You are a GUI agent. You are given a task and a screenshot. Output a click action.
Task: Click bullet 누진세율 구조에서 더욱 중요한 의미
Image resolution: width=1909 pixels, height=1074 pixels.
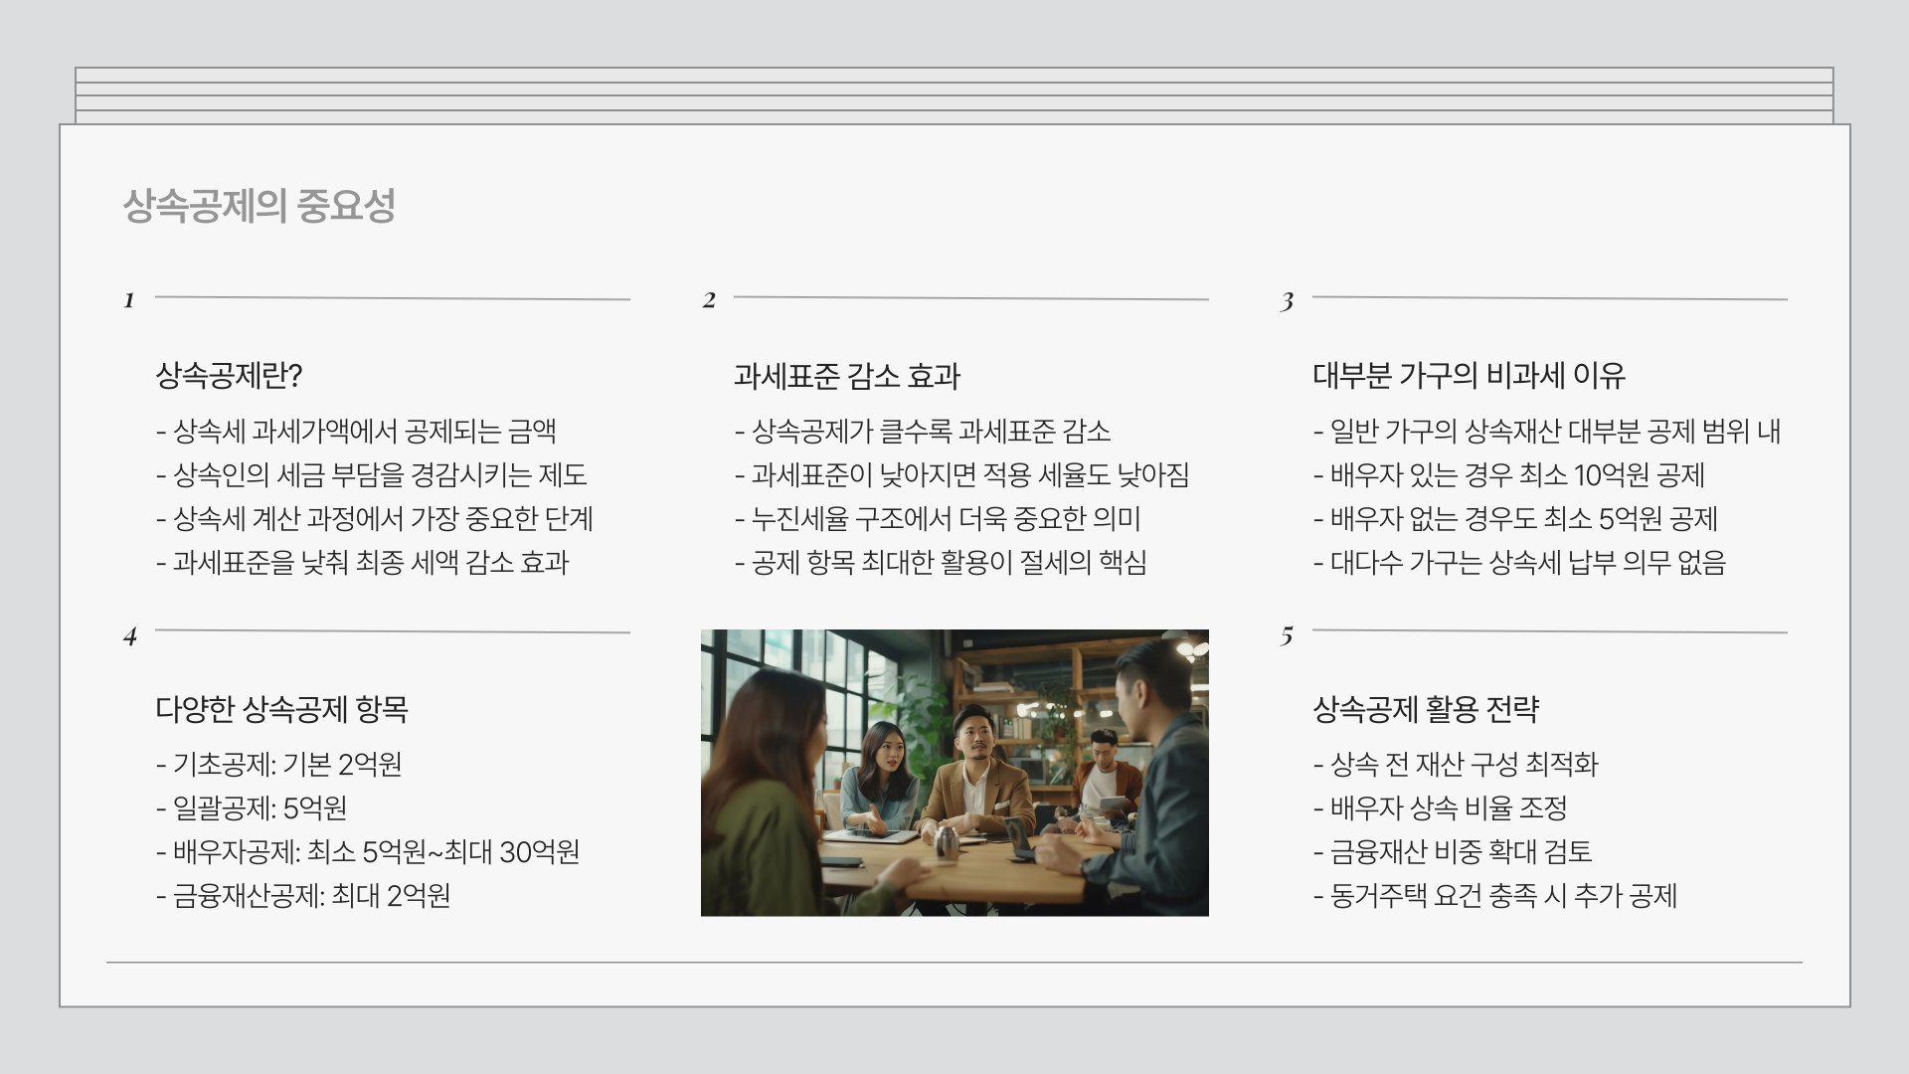coord(937,518)
